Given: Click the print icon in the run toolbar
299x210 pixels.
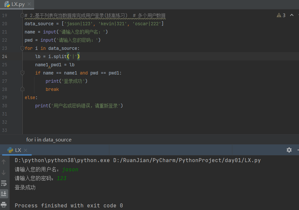Looking at the screenshot, I should tap(4, 205).
